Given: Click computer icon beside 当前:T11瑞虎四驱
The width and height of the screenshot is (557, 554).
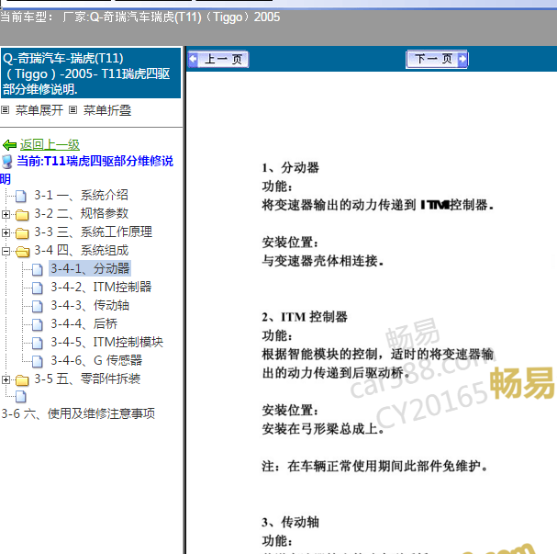Looking at the screenshot, I should pyautogui.click(x=7, y=162).
